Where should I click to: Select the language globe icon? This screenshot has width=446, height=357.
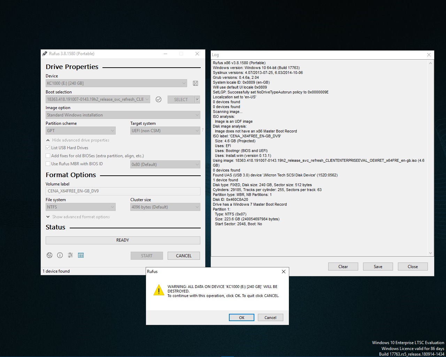[x=49, y=255]
